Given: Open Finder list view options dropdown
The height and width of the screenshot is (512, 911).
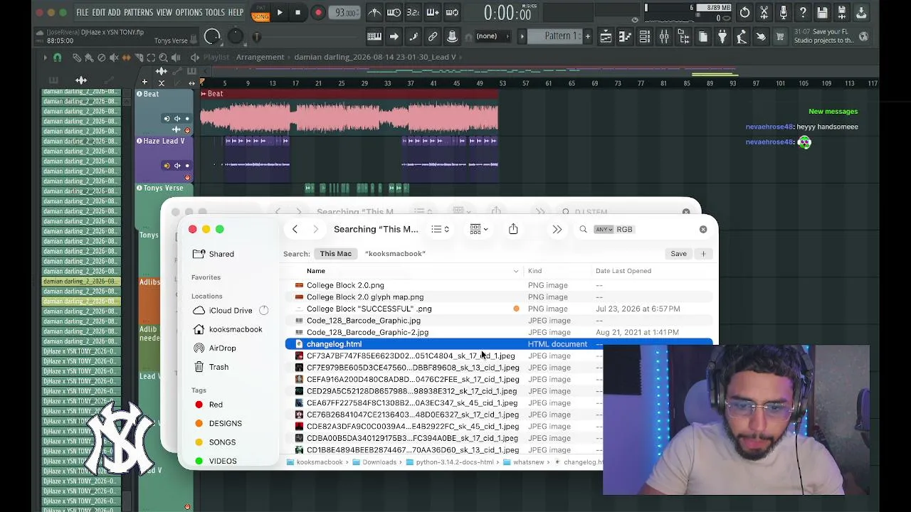Looking at the screenshot, I should 440,229.
